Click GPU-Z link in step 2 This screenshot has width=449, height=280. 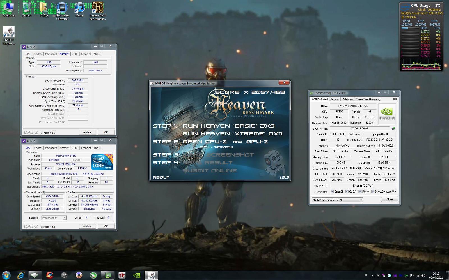coord(257,142)
